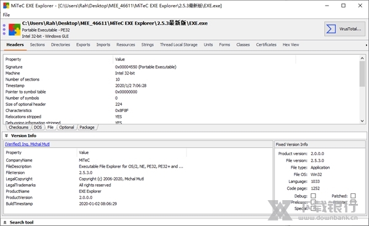Viewport: 369px width, 226px height.
Task: Open Thread Local Storage tab
Action: 178,45
